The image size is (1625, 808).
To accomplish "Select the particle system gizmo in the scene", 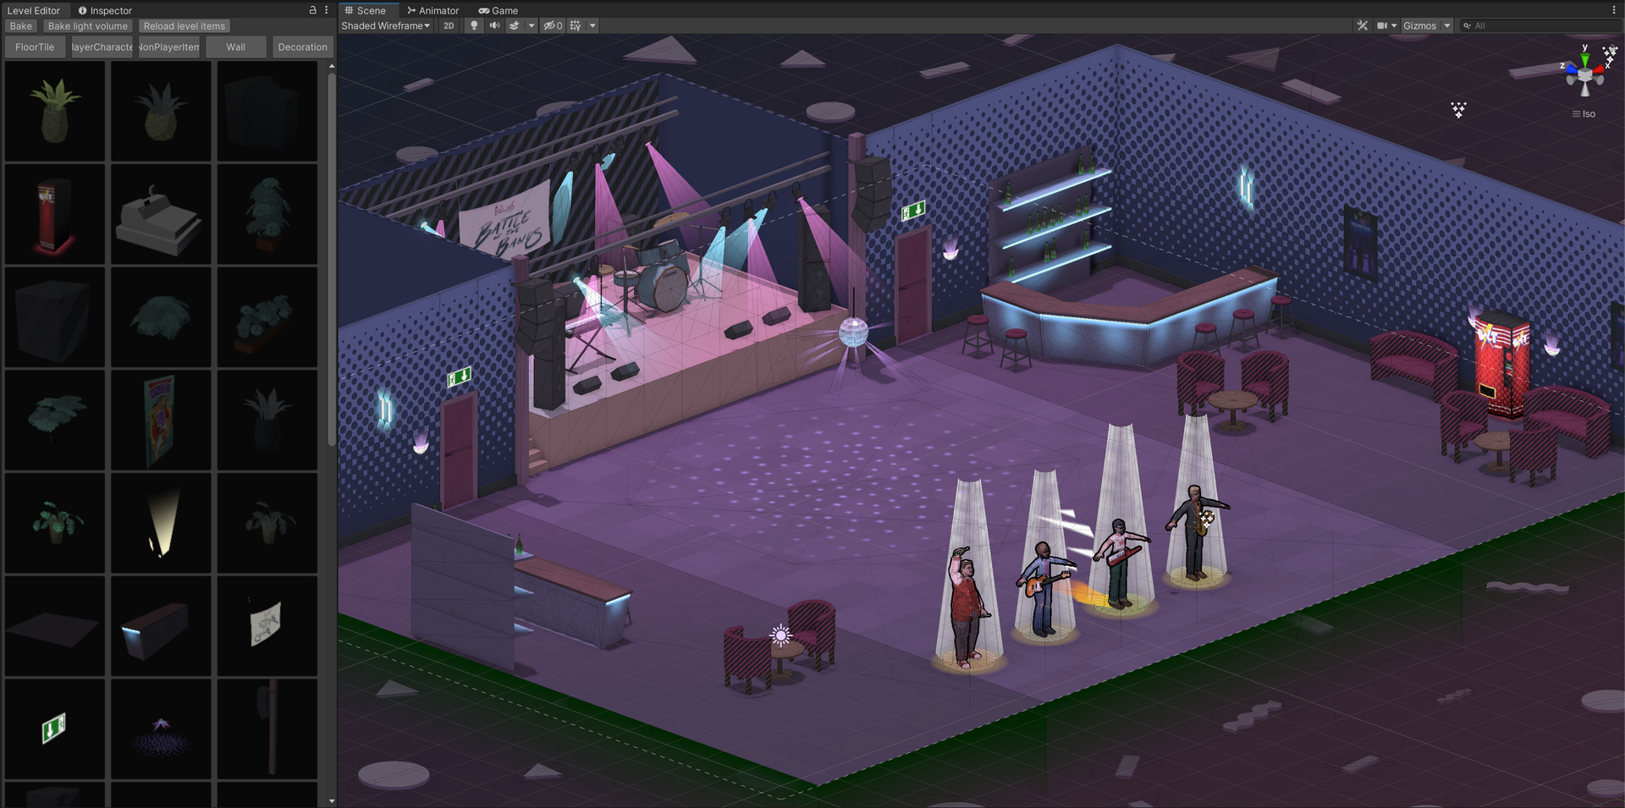I will (1458, 109).
